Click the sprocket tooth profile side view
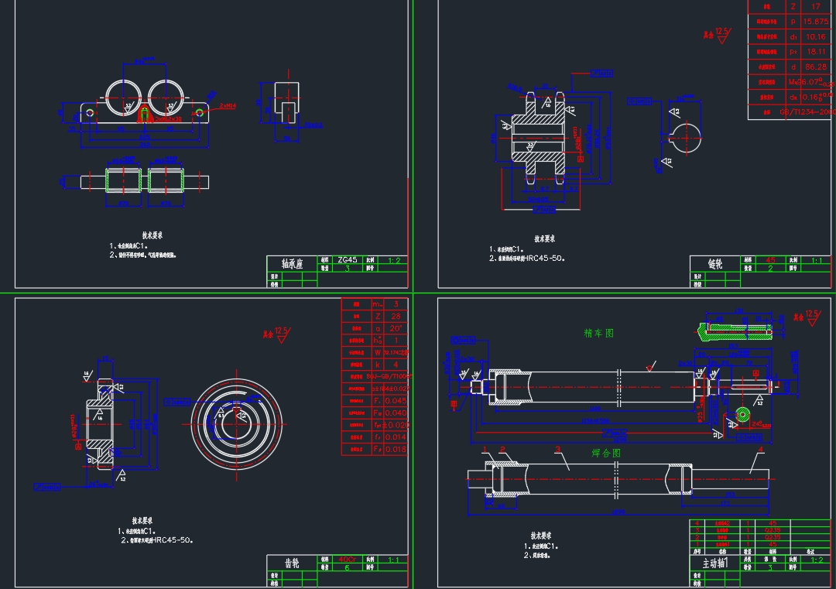 pos(685,138)
